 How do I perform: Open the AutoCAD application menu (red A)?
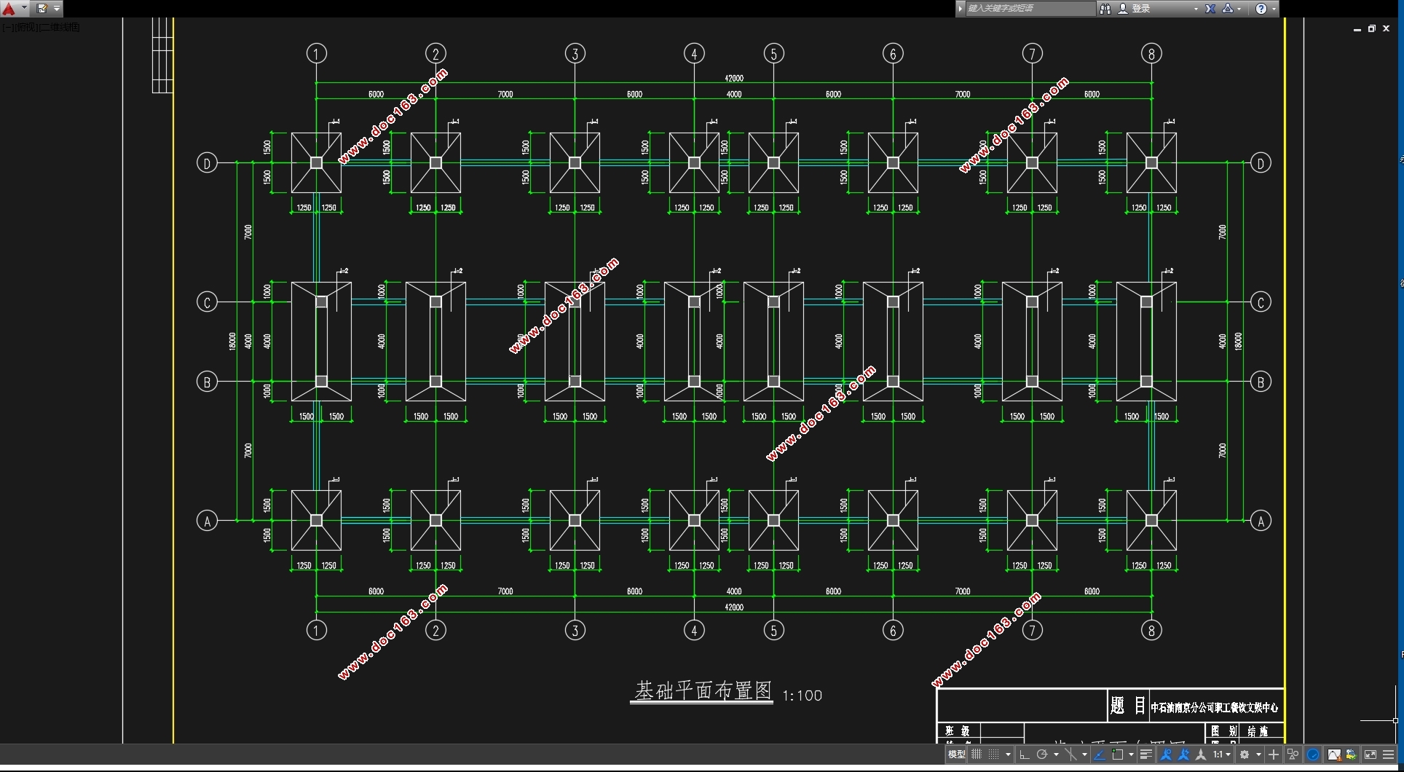9,9
